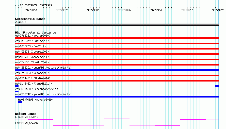This screenshot has width=226, height=129.
Task: Click the magenta line of LARGE|NM_004737
Action: 117,125
